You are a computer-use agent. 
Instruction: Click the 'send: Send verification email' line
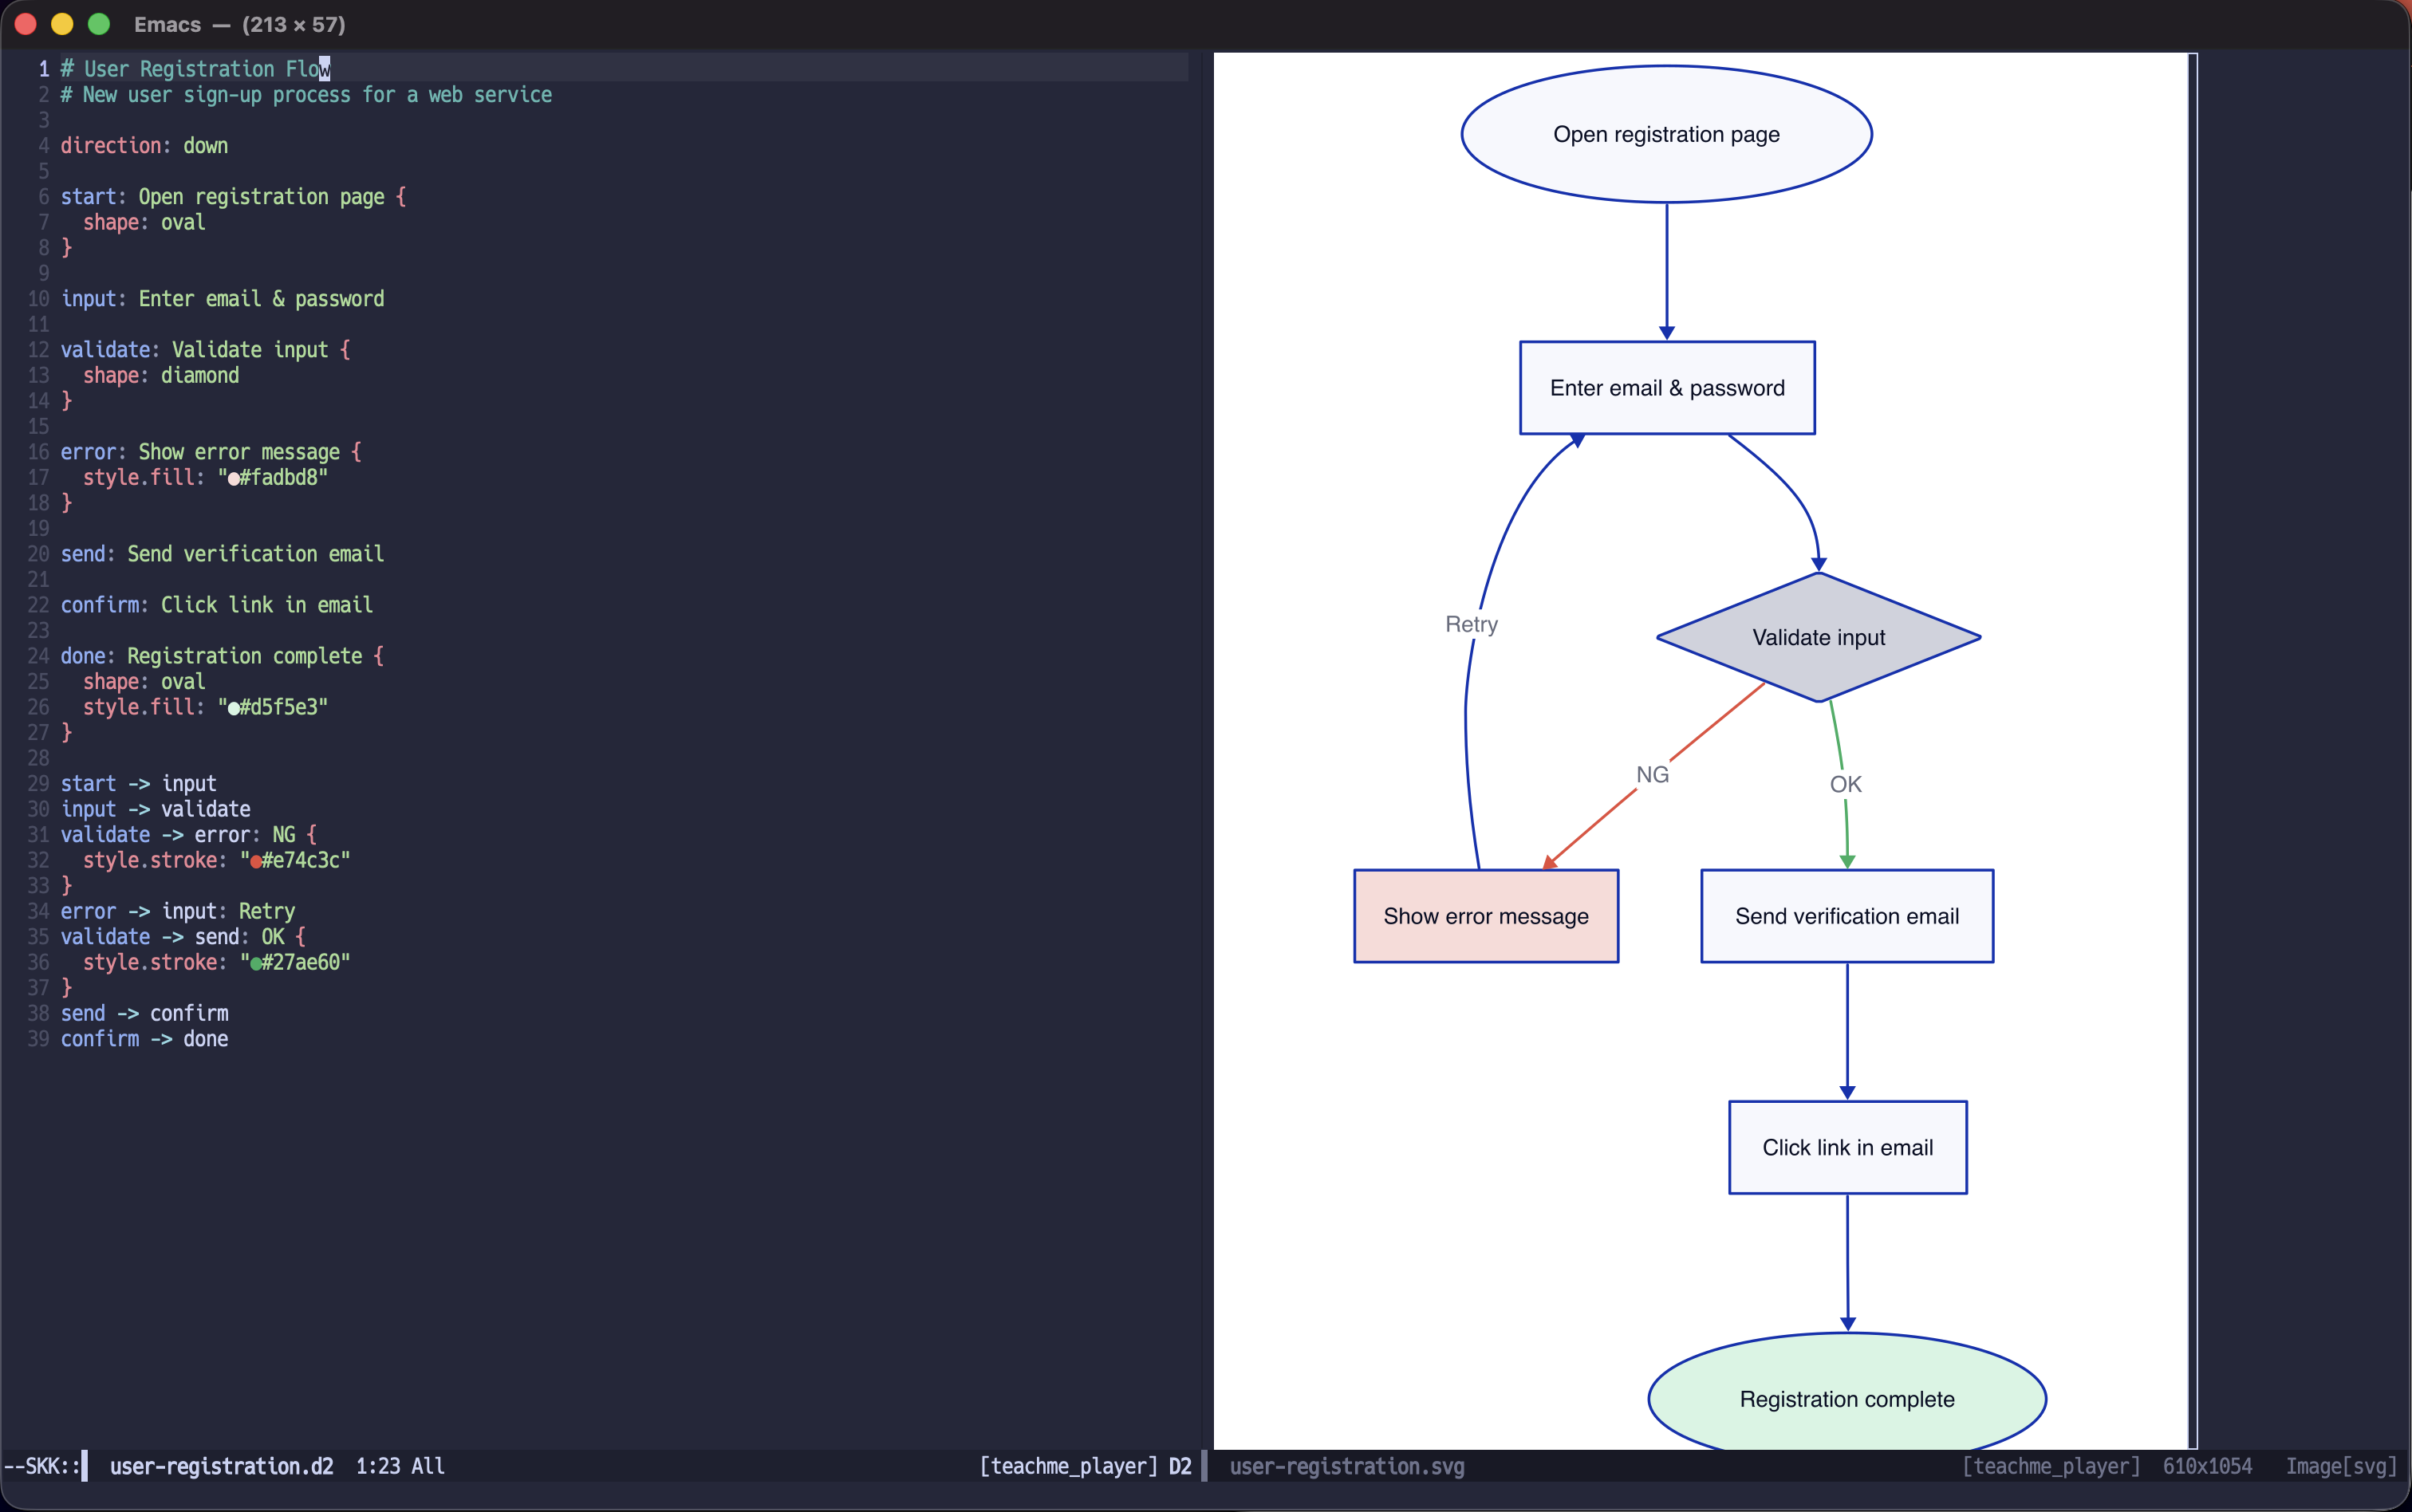click(x=222, y=554)
